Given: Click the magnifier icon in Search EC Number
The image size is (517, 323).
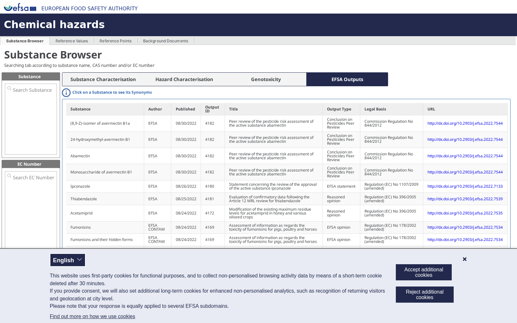Looking at the screenshot, I should pos(9,176).
